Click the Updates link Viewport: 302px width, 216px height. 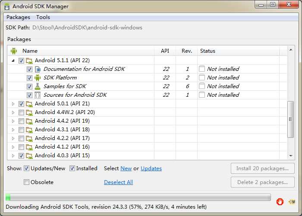point(151,168)
